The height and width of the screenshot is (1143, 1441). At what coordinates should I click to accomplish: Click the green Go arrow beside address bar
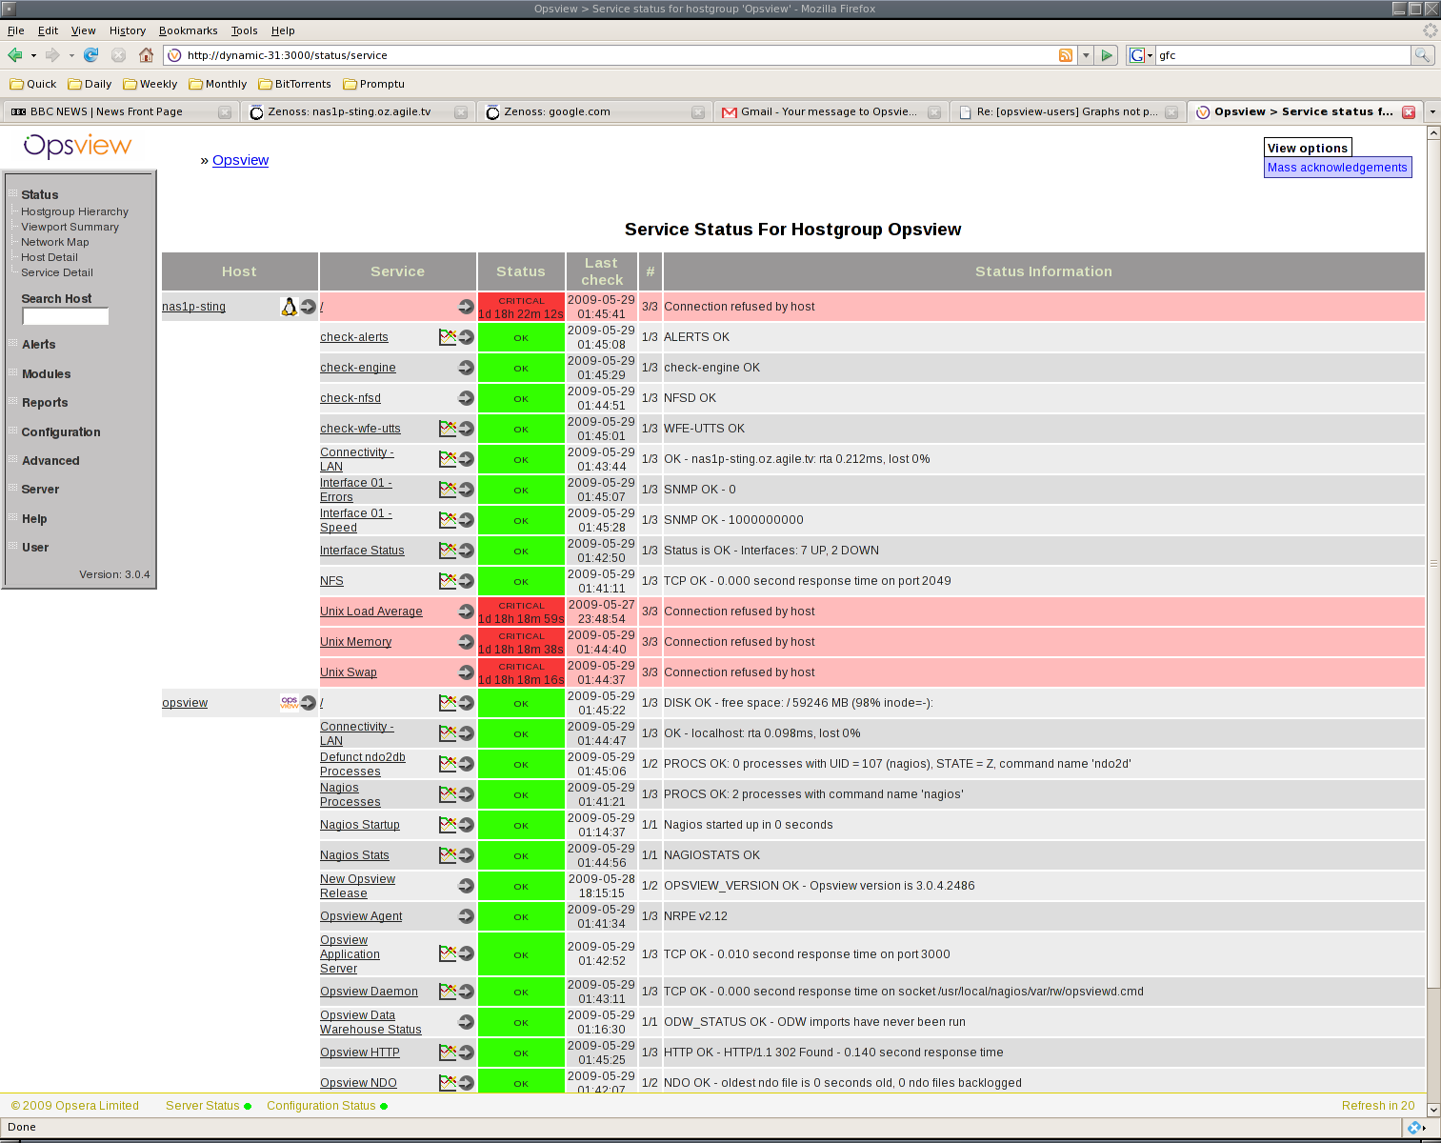[1107, 55]
